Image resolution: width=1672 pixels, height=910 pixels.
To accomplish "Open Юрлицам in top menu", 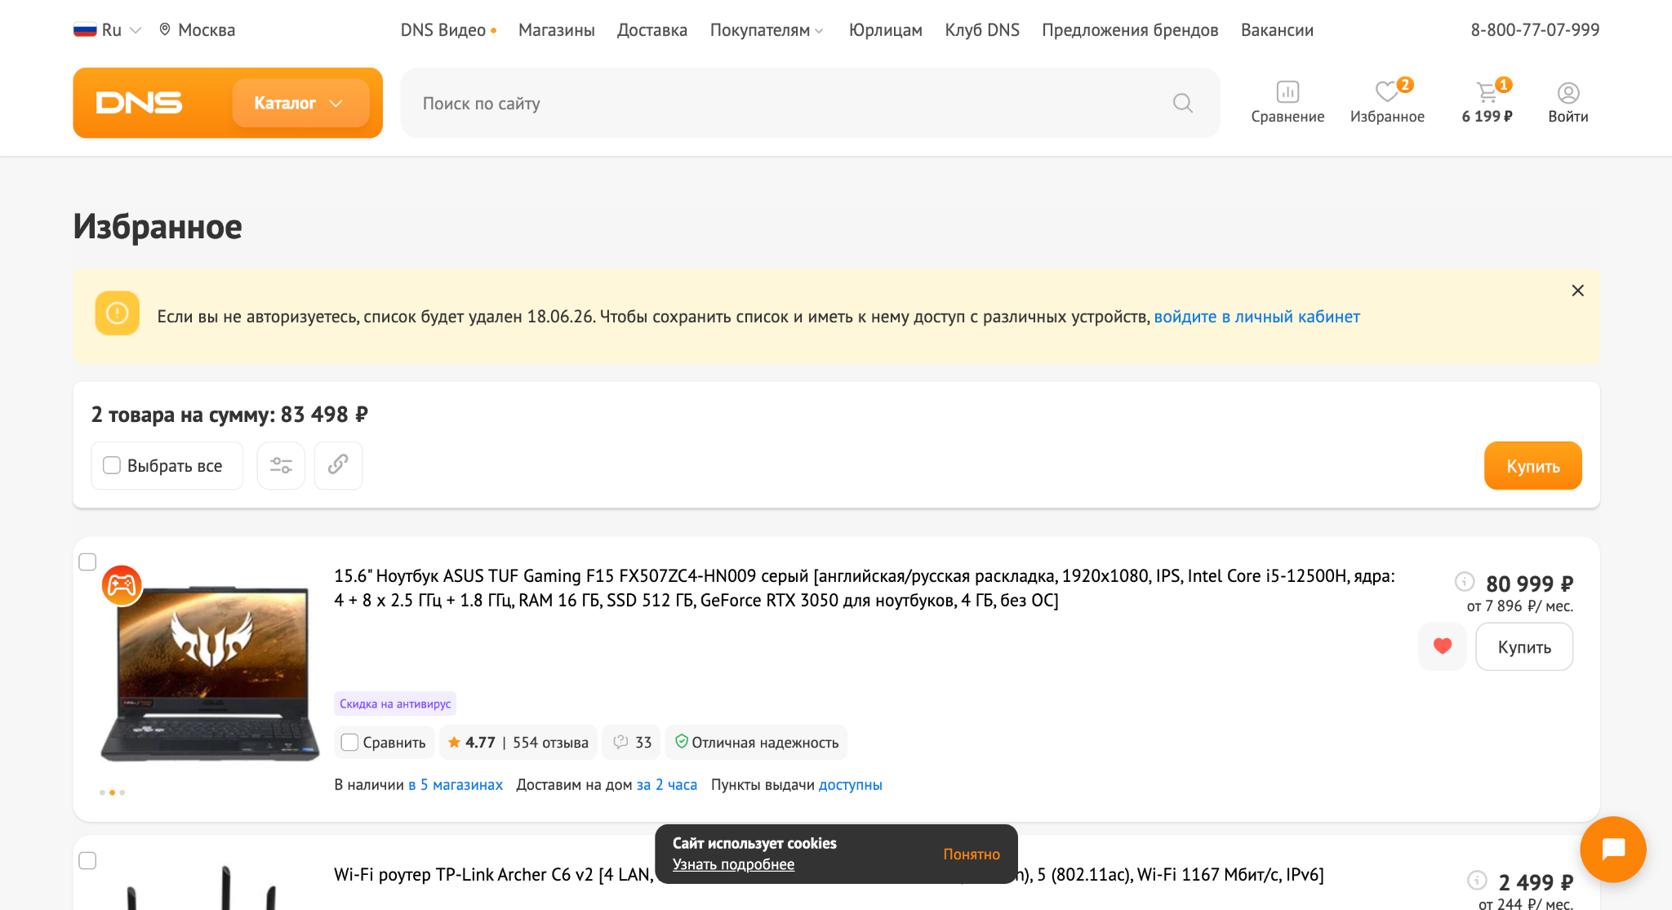I will 886,30.
